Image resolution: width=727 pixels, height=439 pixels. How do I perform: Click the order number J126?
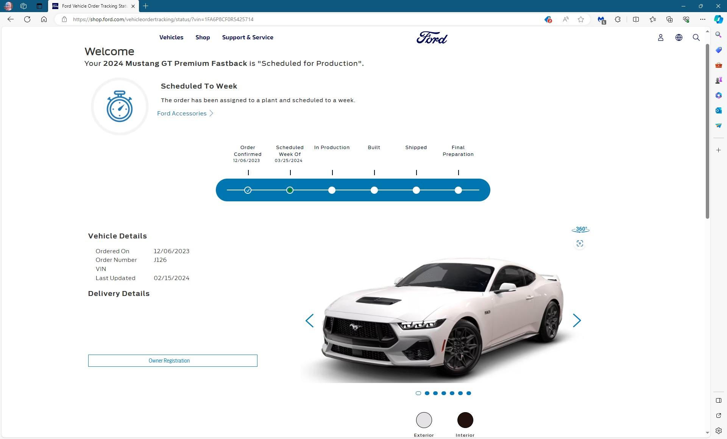[x=160, y=260]
